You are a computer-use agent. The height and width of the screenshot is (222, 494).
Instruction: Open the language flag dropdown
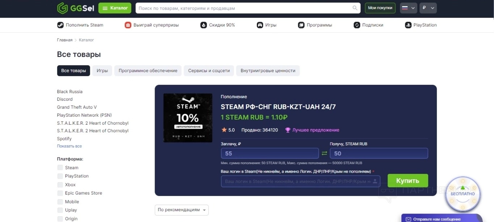[409, 8]
